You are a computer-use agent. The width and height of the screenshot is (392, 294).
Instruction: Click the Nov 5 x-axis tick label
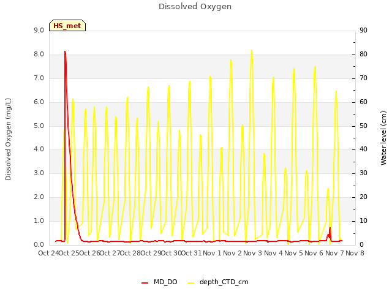[293, 253]
